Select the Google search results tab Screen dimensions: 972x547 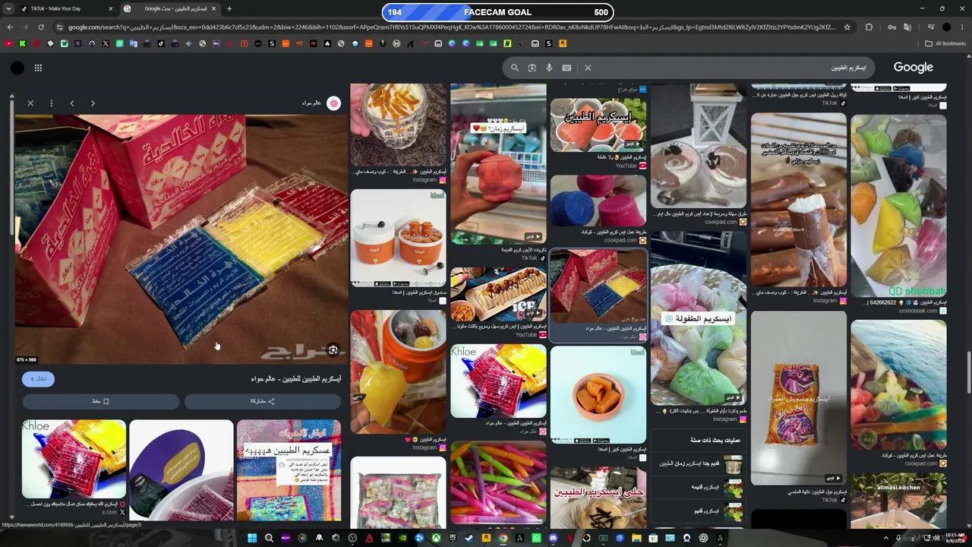(x=171, y=8)
